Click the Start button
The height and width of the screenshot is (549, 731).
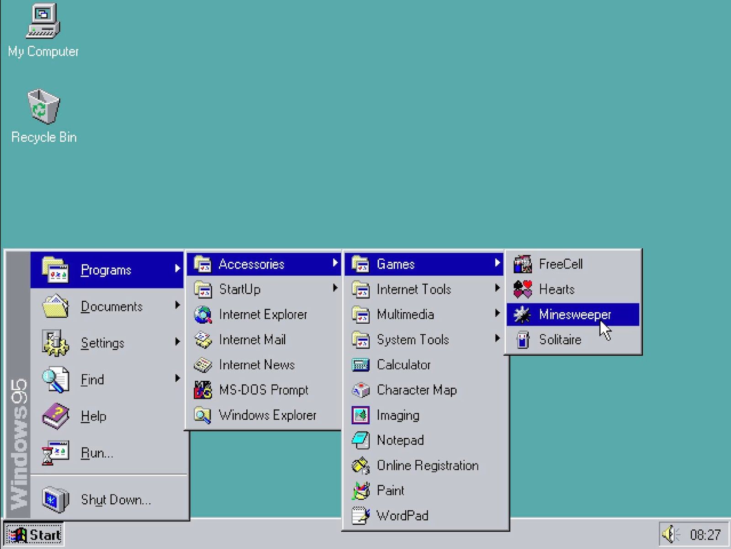pos(34,534)
